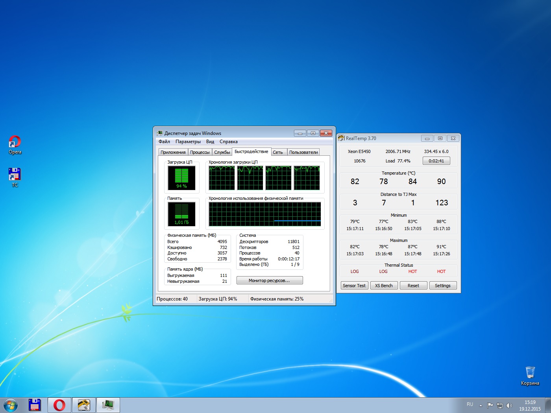The width and height of the screenshot is (551, 413).
Task: Click the network status tray icon
Action: (x=500, y=405)
